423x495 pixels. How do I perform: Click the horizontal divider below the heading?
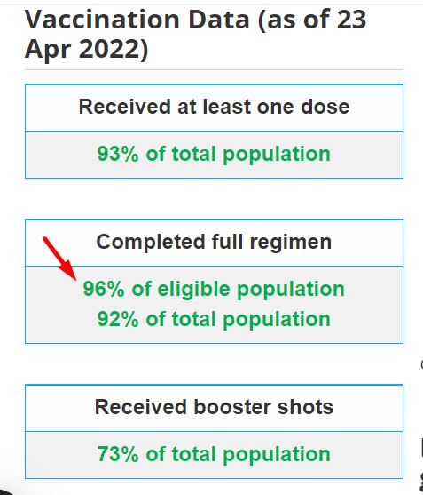click(214, 69)
